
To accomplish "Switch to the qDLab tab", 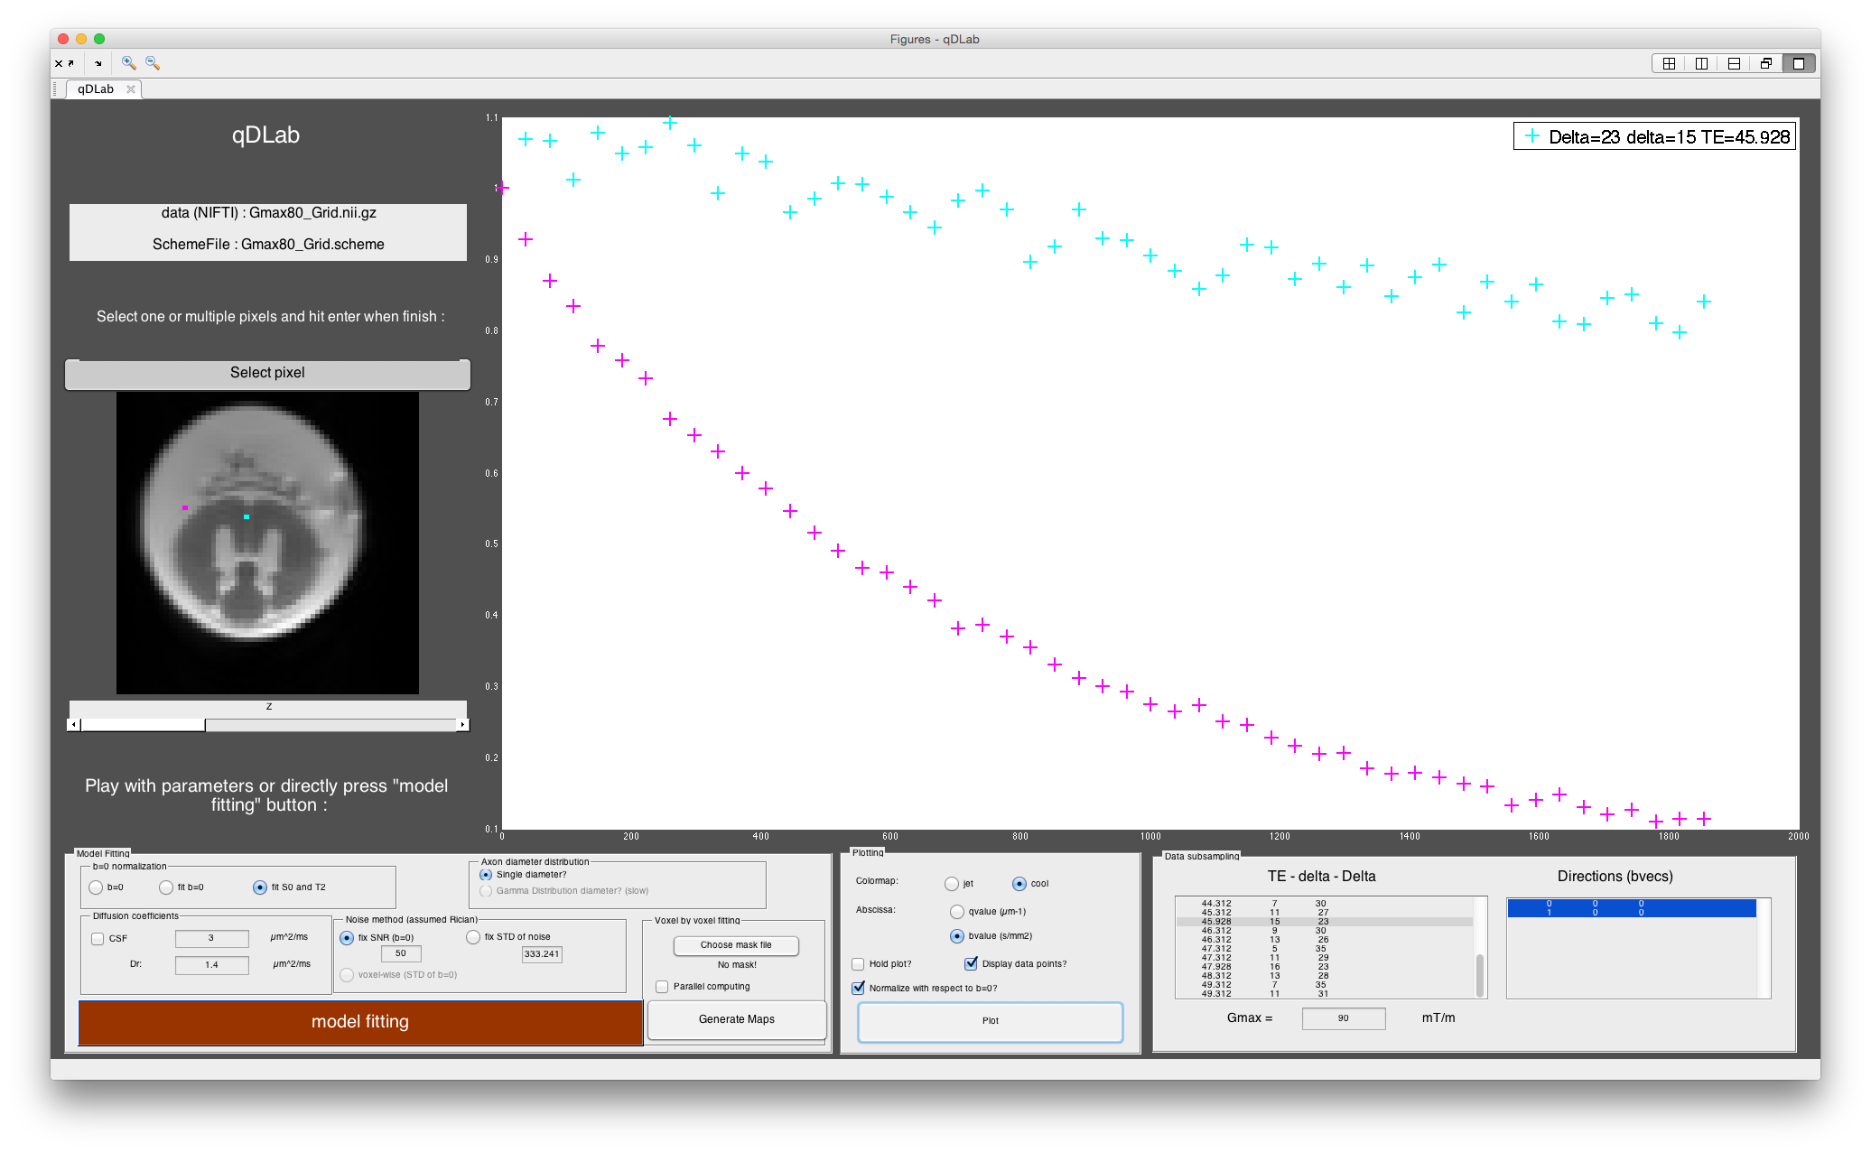I will point(95,89).
